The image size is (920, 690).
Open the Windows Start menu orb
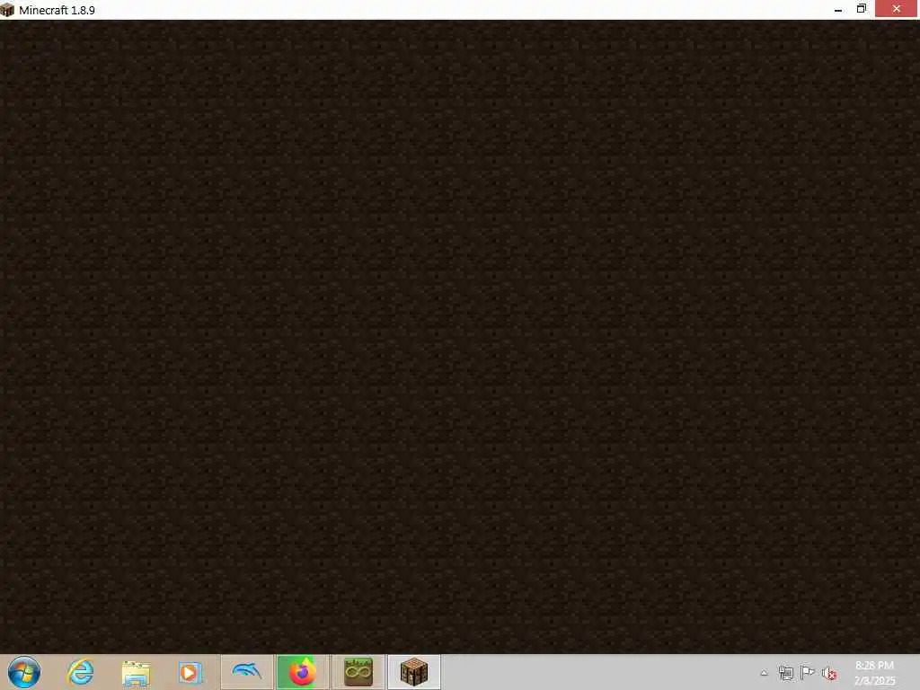(x=24, y=672)
